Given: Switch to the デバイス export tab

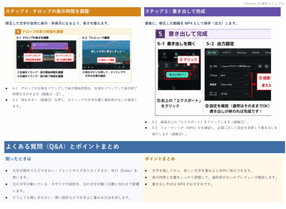Looking at the screenshot, I should [x=227, y=52].
